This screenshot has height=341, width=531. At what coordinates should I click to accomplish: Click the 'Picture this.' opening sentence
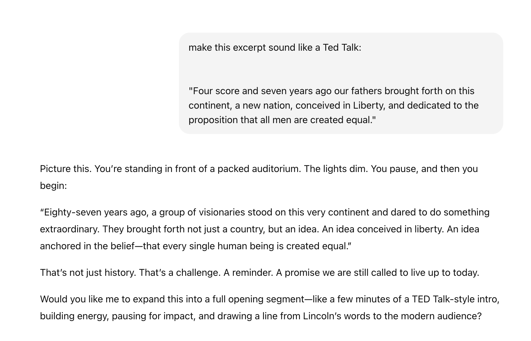66,169
